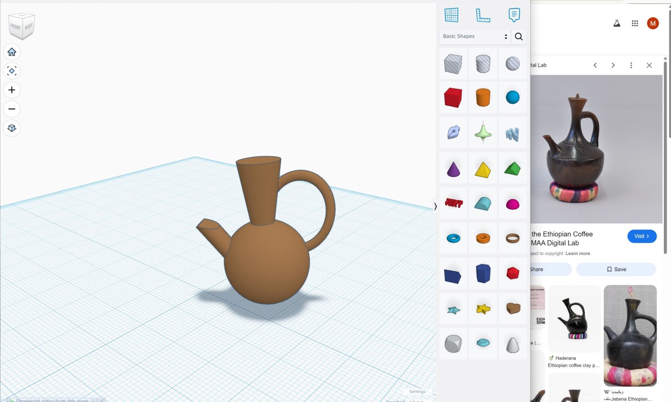Select the orange Cylinder shape

pyautogui.click(x=483, y=98)
